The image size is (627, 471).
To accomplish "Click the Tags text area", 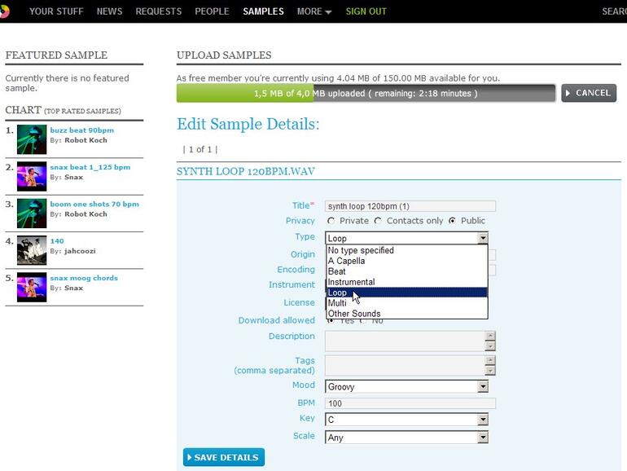I will click(x=405, y=365).
